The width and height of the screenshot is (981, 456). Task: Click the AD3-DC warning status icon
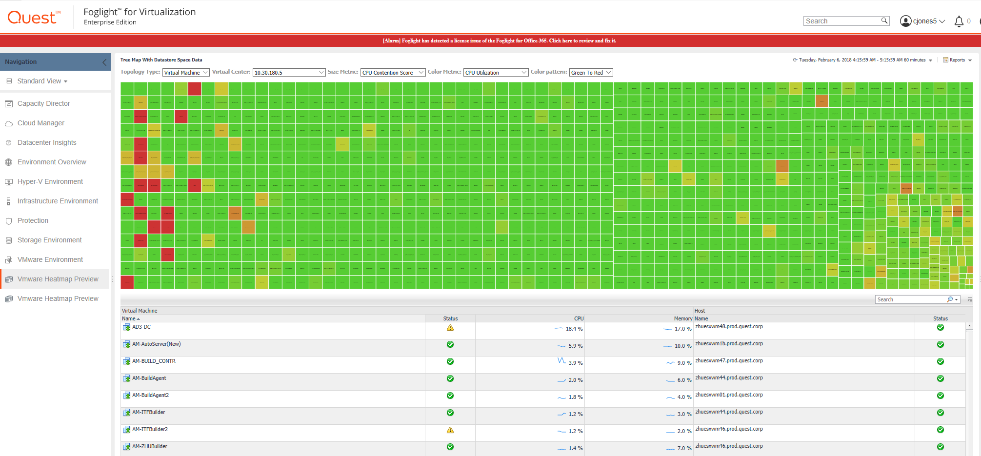pyautogui.click(x=450, y=328)
